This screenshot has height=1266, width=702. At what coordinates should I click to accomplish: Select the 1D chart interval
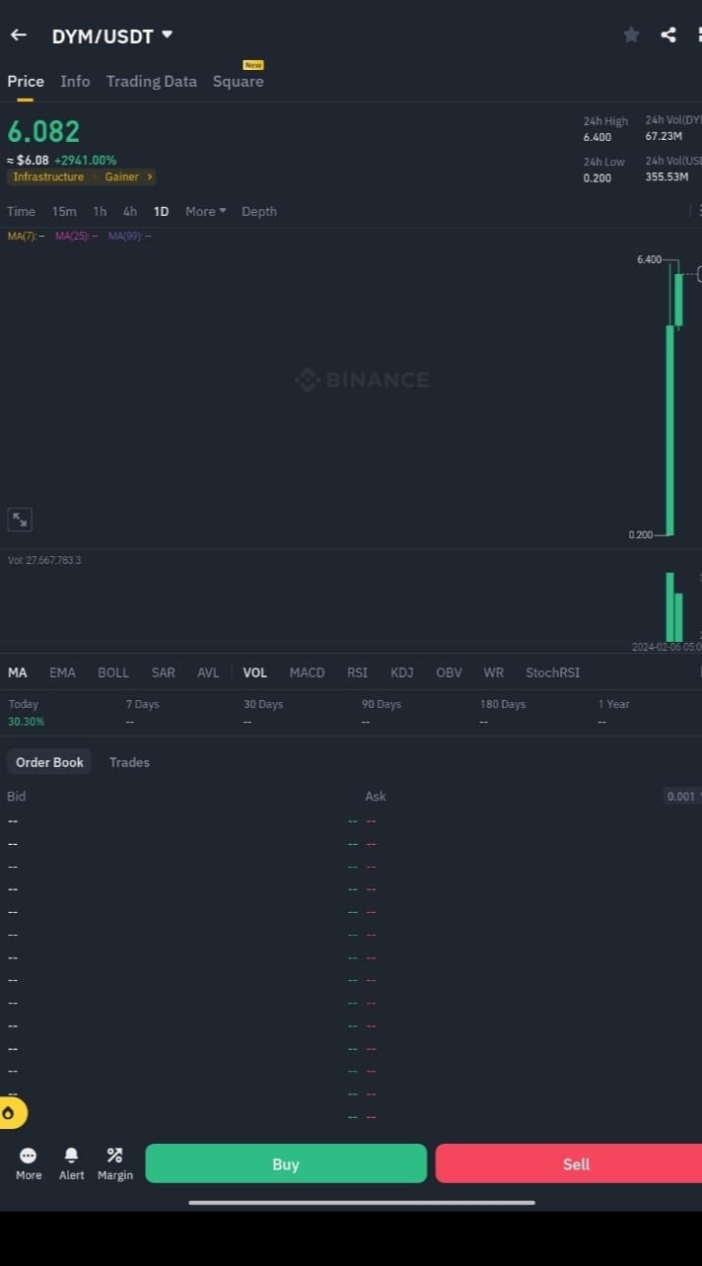(x=161, y=212)
